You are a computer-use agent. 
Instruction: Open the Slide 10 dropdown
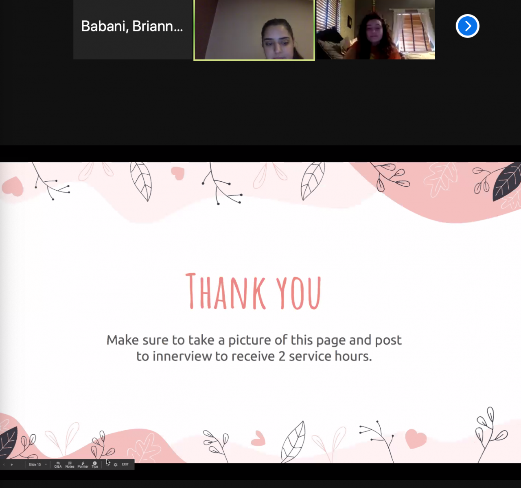37,464
